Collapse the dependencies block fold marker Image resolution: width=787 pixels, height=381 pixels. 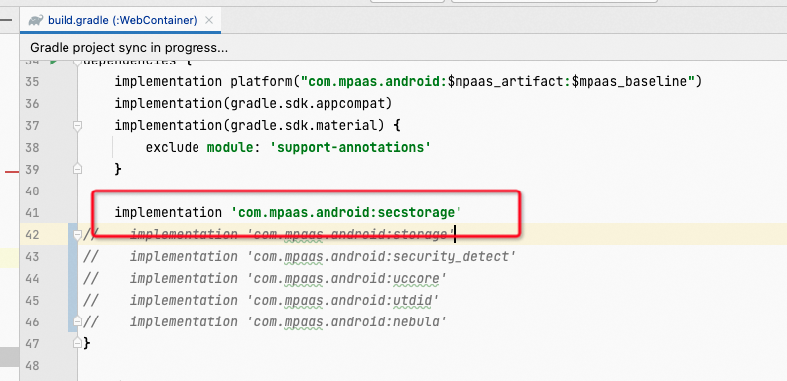click(x=77, y=63)
